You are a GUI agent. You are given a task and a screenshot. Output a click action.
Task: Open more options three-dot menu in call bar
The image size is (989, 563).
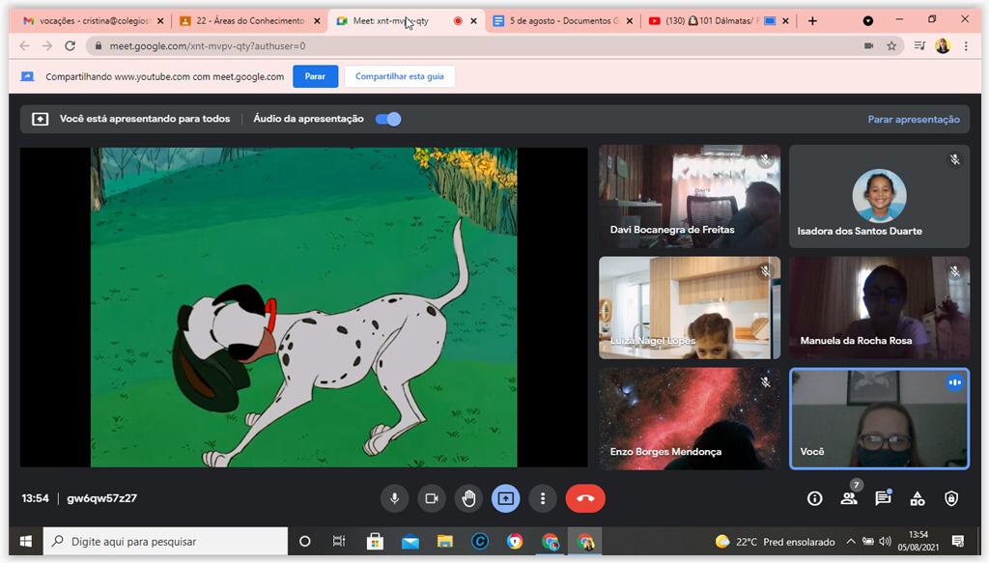pos(543,498)
